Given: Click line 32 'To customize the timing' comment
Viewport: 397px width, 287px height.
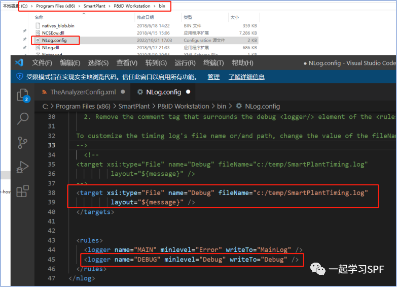Looking at the screenshot, I should coord(235,136).
